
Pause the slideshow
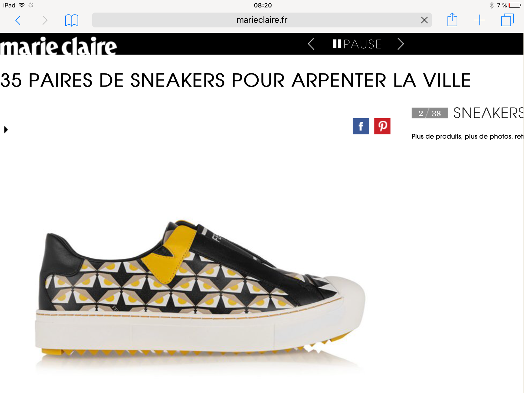357,44
